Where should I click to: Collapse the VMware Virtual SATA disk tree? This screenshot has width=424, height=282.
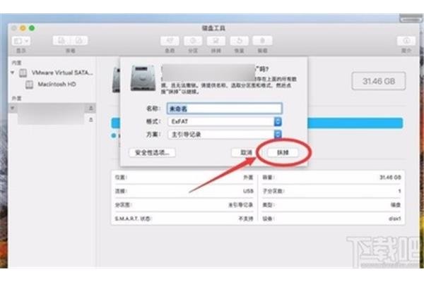(x=13, y=73)
